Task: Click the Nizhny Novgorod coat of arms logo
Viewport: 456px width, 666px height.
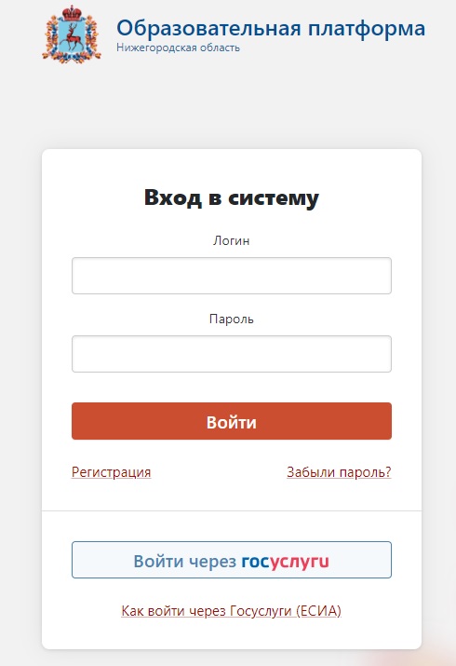Action: (72, 34)
